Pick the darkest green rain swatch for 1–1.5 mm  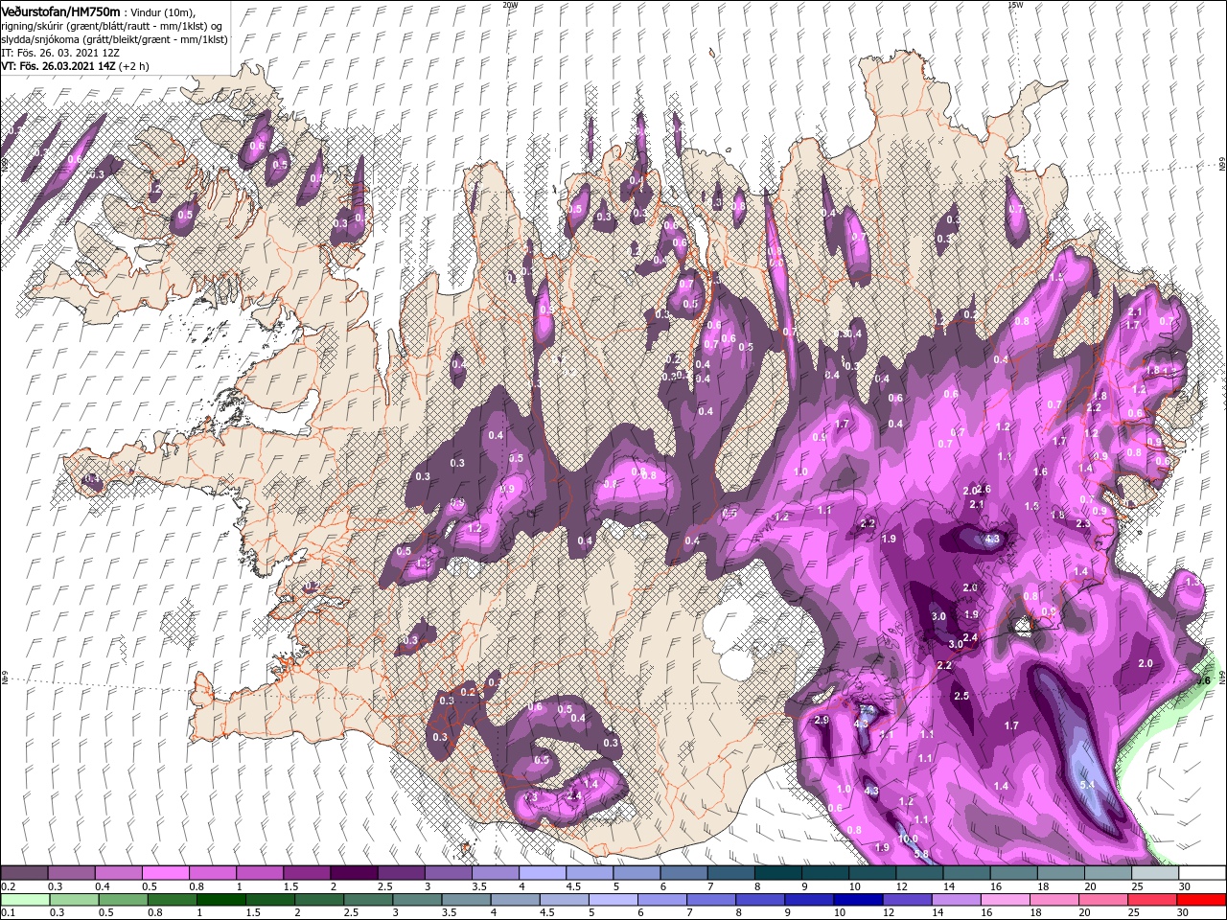(220, 900)
